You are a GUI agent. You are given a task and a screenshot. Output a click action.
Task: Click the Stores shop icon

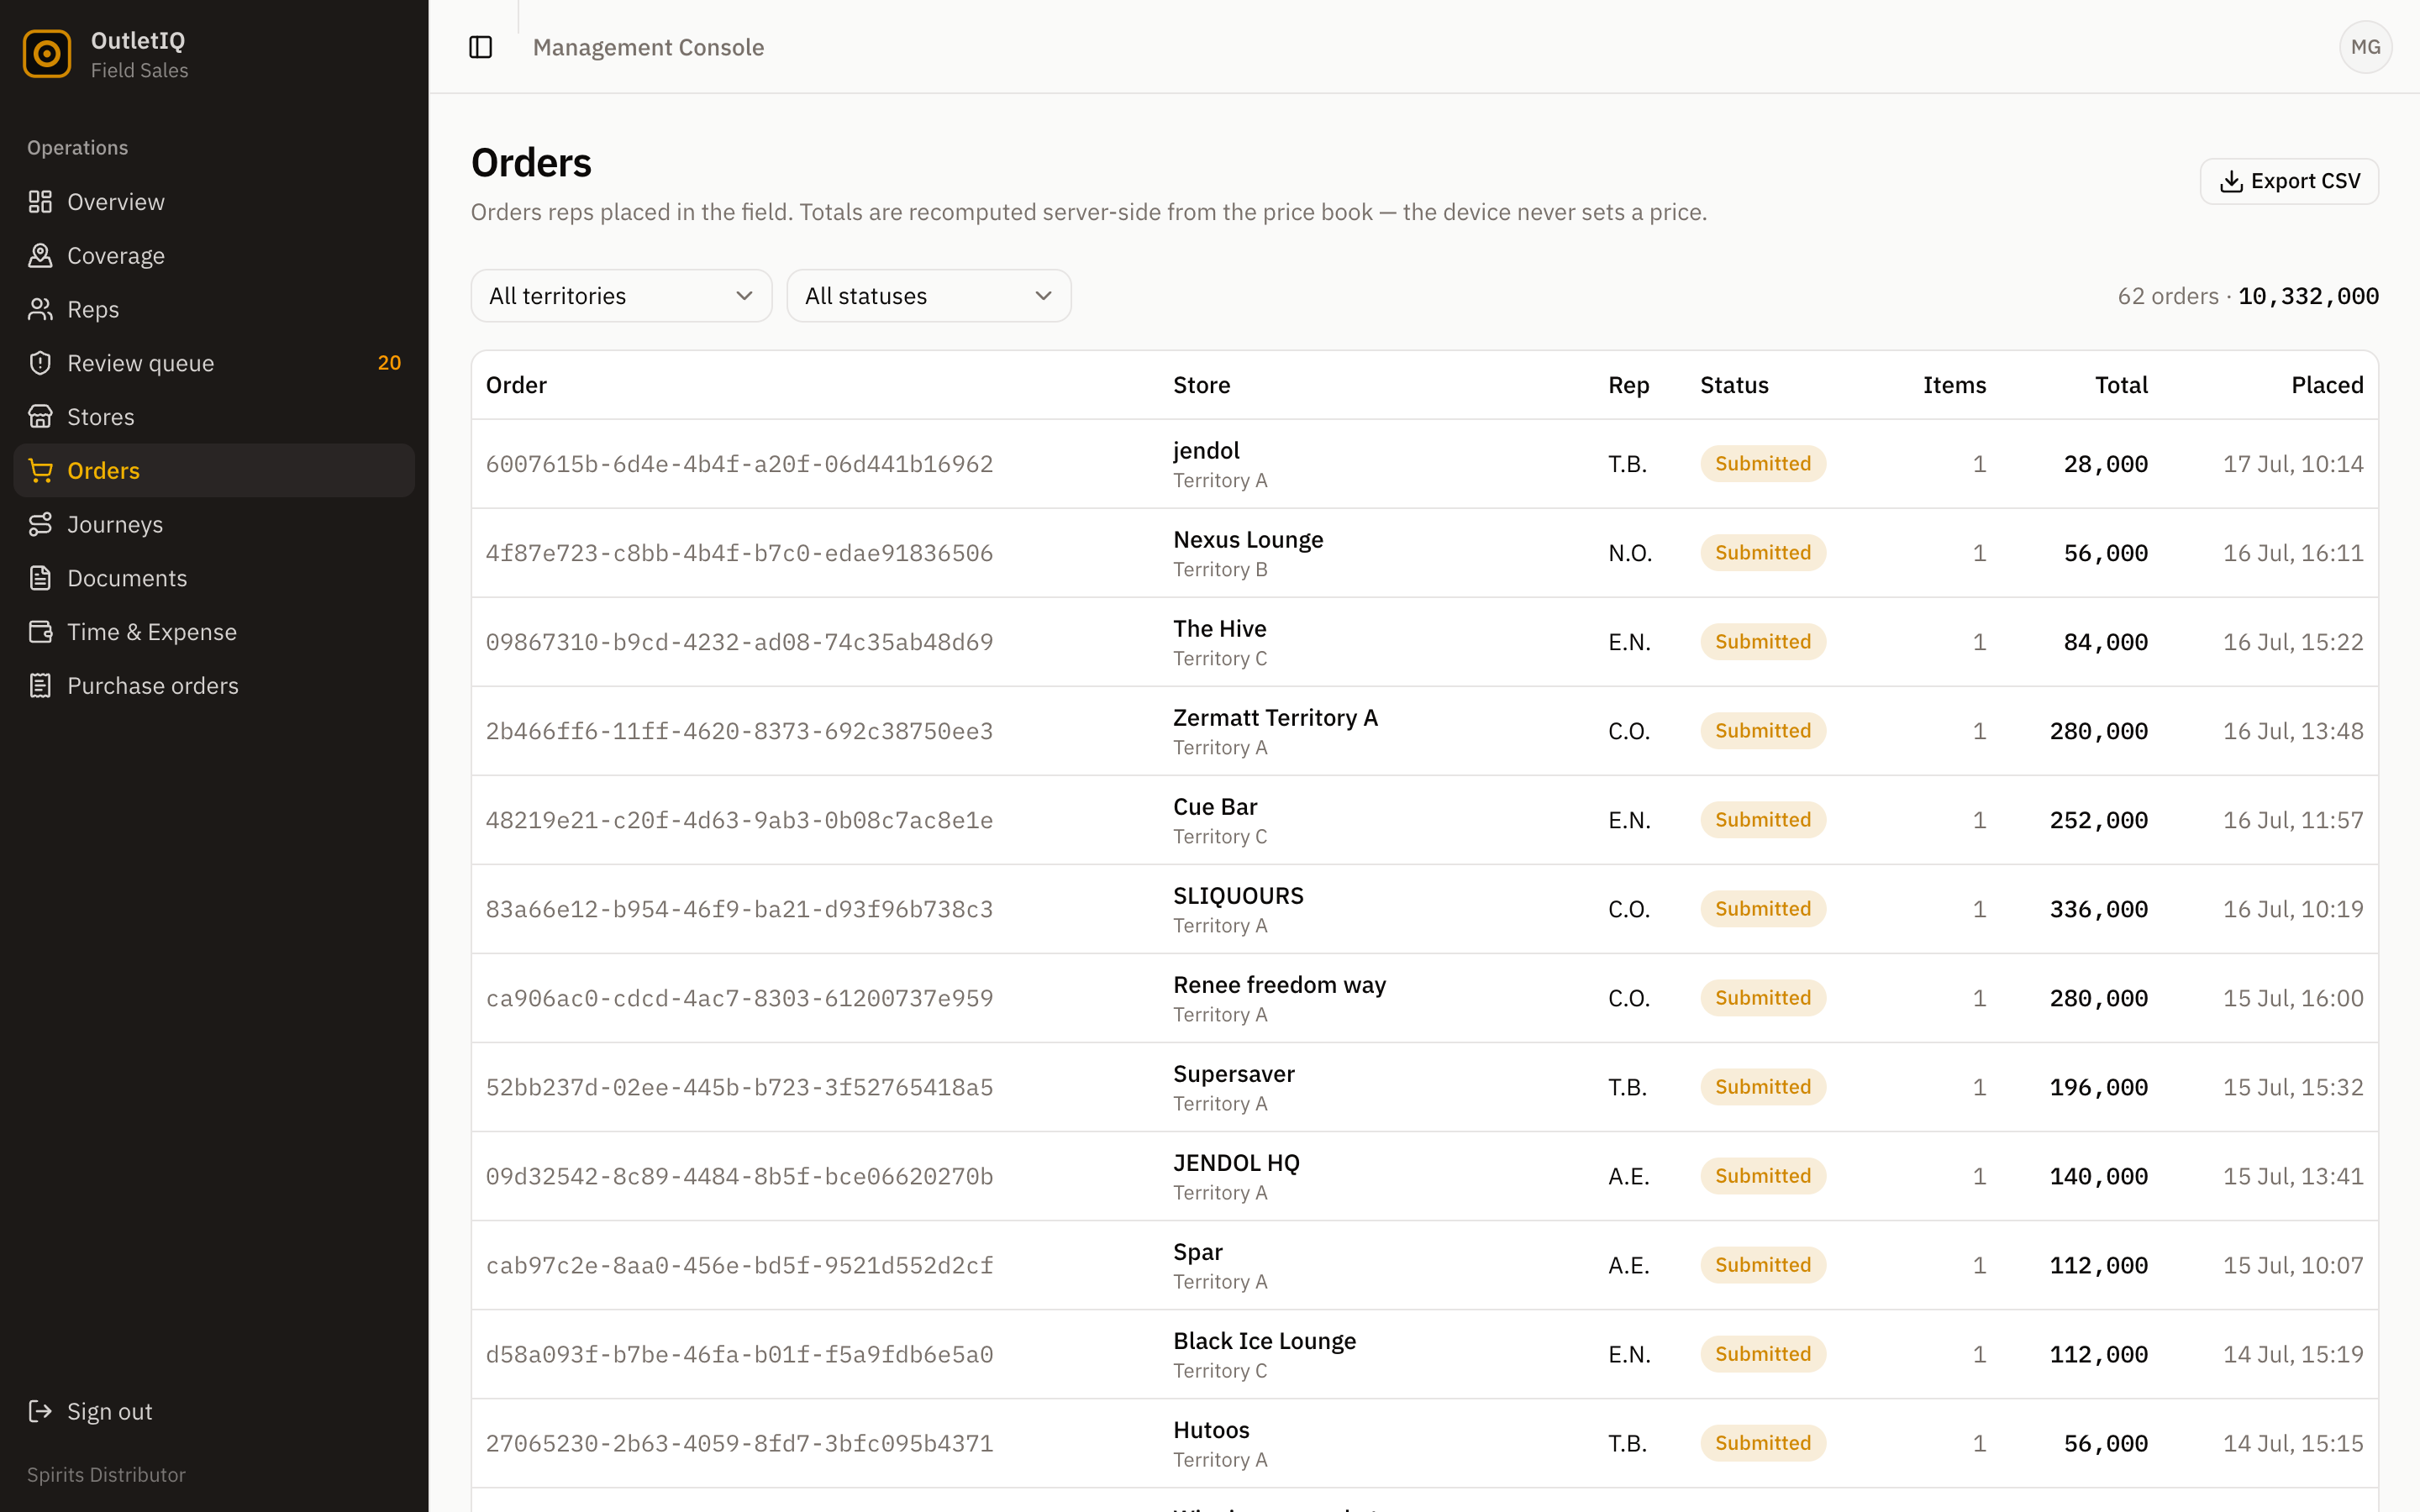click(40, 417)
